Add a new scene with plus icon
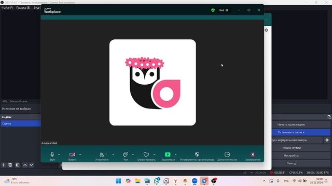Viewport: 332px width, 186px height. 4,165
